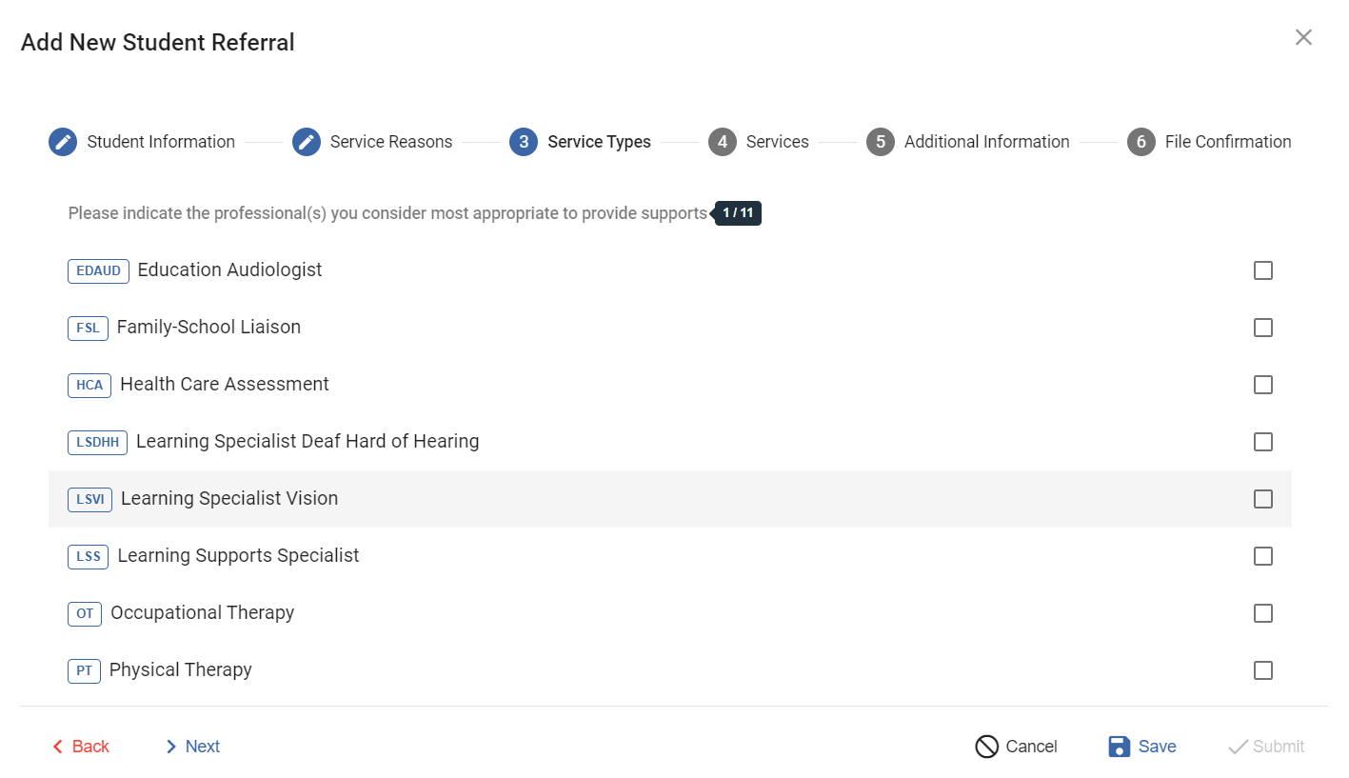The width and height of the screenshot is (1349, 778).
Task: Click the step 6 File Confirmation circle
Action: [1141, 142]
